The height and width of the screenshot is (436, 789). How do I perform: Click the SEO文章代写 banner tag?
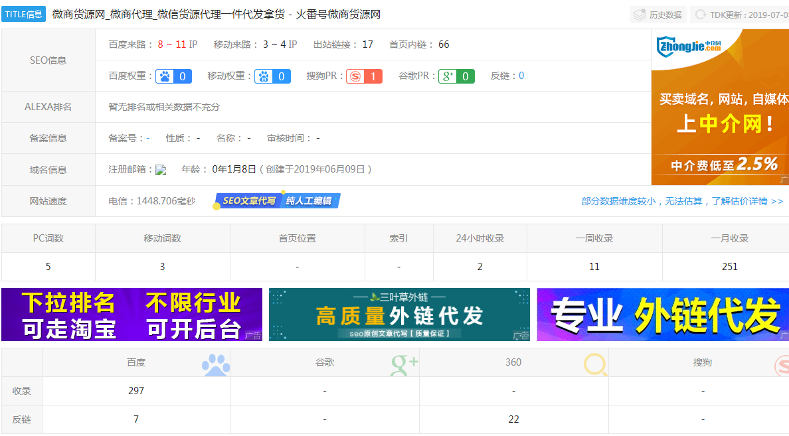tap(248, 200)
